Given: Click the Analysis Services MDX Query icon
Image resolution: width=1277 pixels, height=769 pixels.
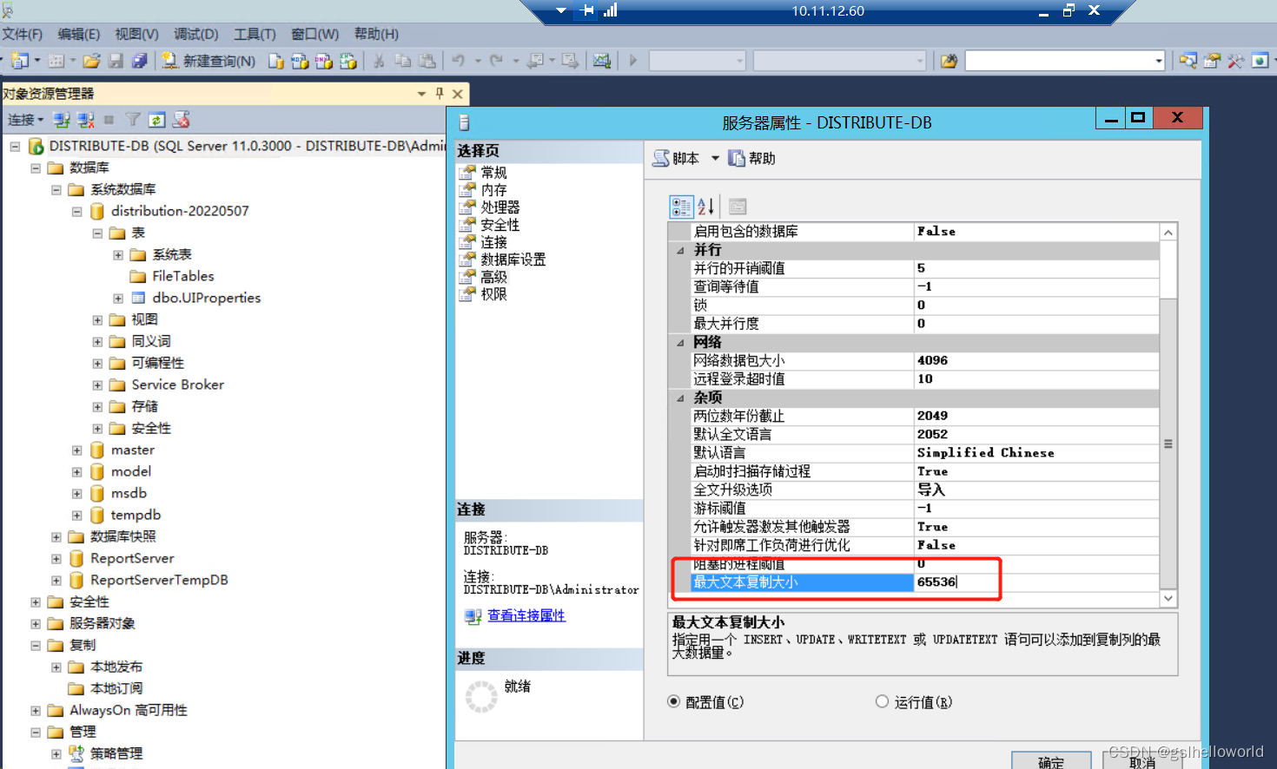Looking at the screenshot, I should pos(300,61).
